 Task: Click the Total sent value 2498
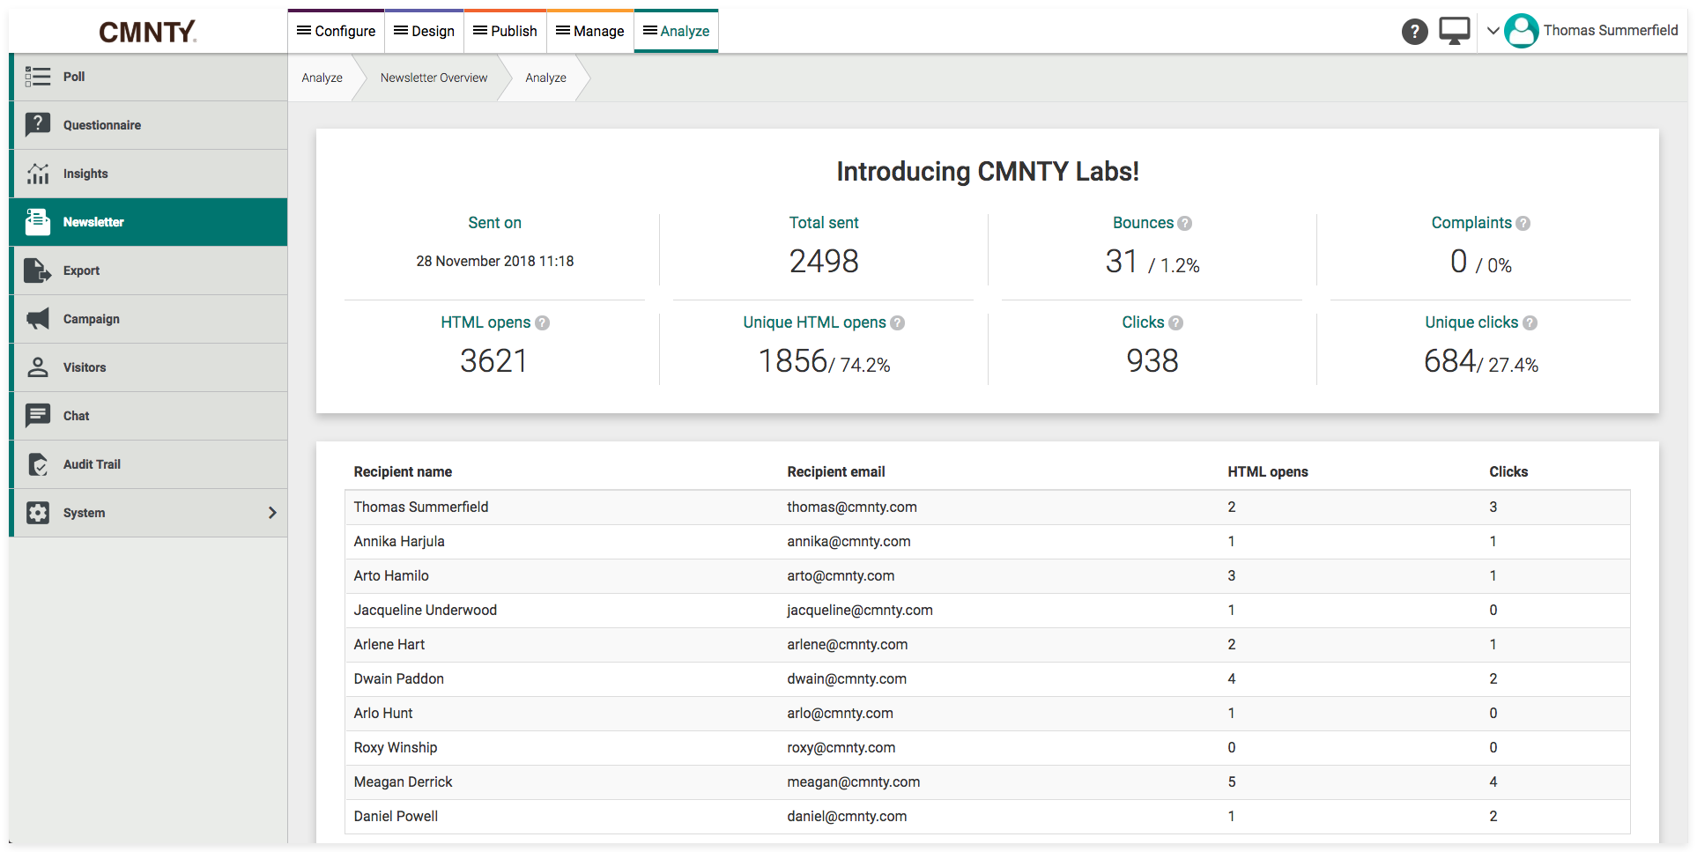click(x=824, y=262)
